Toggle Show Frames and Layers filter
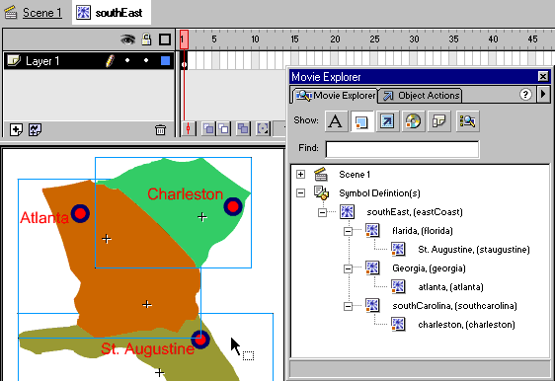Viewport: 555px width, 381px height. click(438, 121)
